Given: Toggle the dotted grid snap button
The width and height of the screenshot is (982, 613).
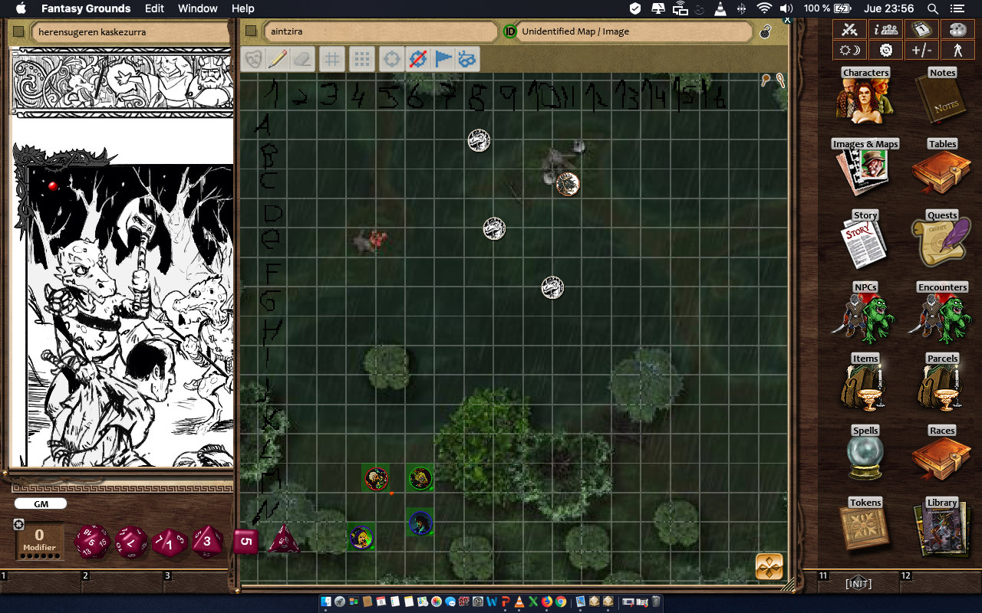Looking at the screenshot, I should 362,58.
